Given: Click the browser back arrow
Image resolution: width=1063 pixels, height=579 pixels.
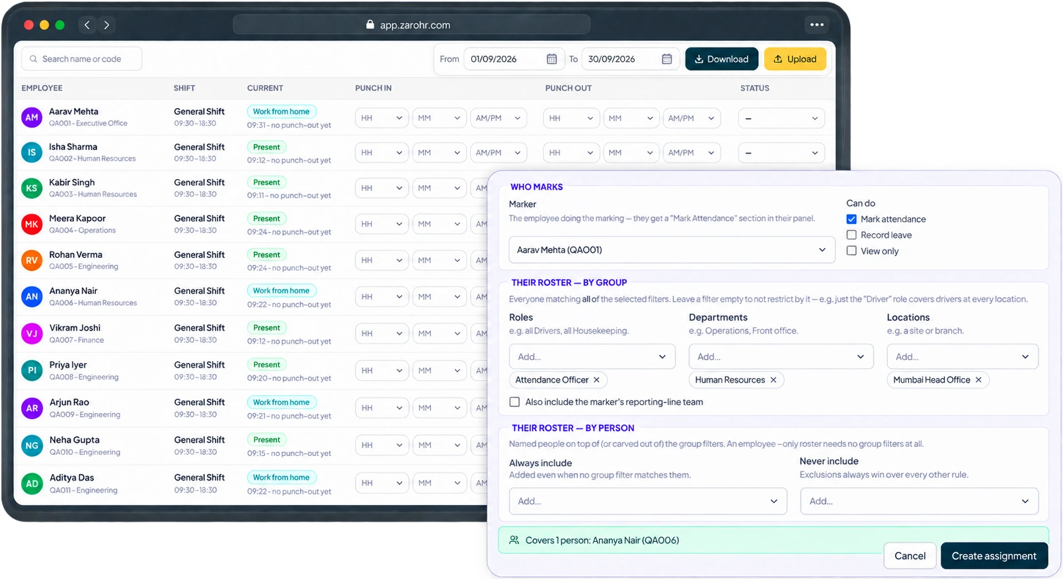Looking at the screenshot, I should pyautogui.click(x=87, y=25).
